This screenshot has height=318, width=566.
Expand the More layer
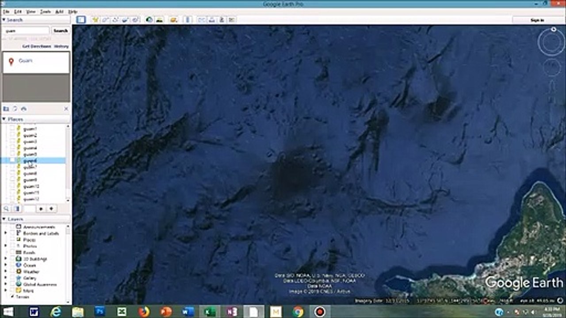click(6, 291)
